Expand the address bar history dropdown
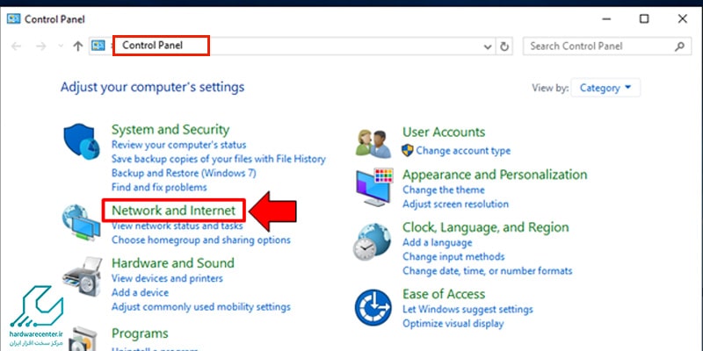703x351 pixels. [x=488, y=47]
